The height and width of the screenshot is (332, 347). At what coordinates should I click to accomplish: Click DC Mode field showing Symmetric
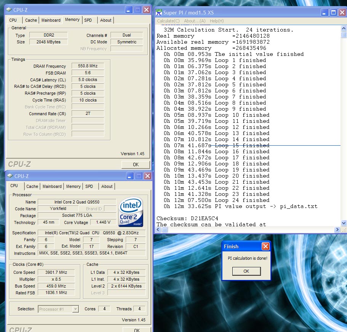pos(127,42)
